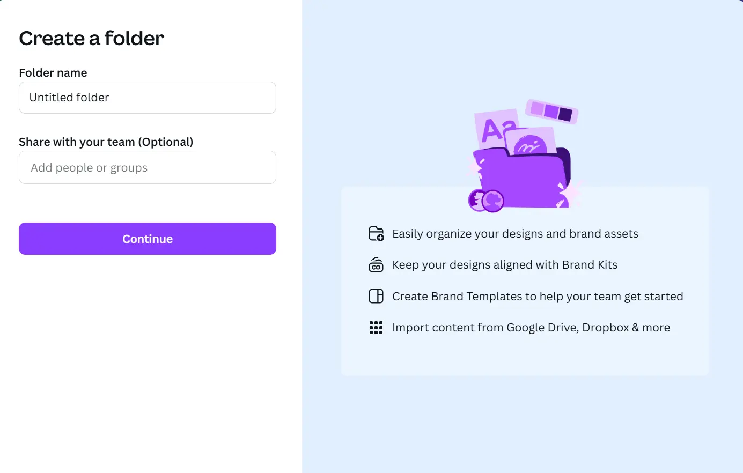Focus the Untitled folder name field
The image size is (743, 473).
click(x=148, y=98)
